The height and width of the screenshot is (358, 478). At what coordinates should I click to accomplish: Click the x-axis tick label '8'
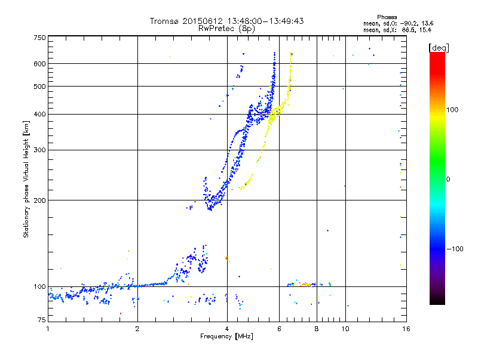pyautogui.click(x=317, y=329)
